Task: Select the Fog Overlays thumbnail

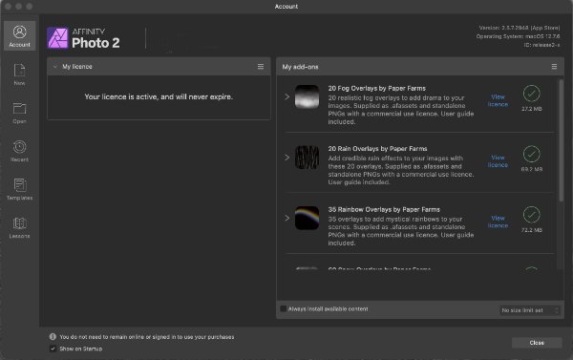Action: (x=307, y=96)
